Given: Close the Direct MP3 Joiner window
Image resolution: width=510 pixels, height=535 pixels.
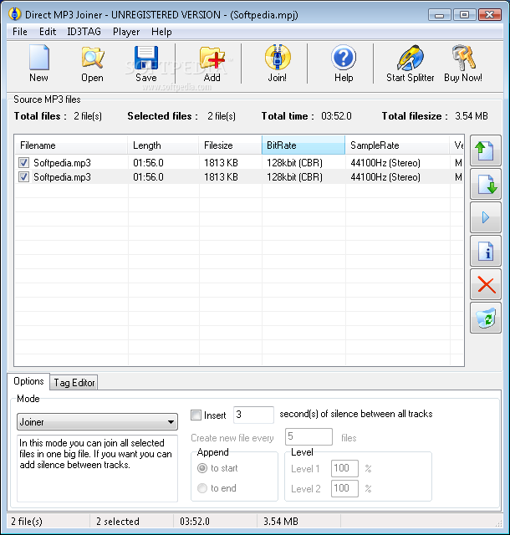Looking at the screenshot, I should coord(490,15).
